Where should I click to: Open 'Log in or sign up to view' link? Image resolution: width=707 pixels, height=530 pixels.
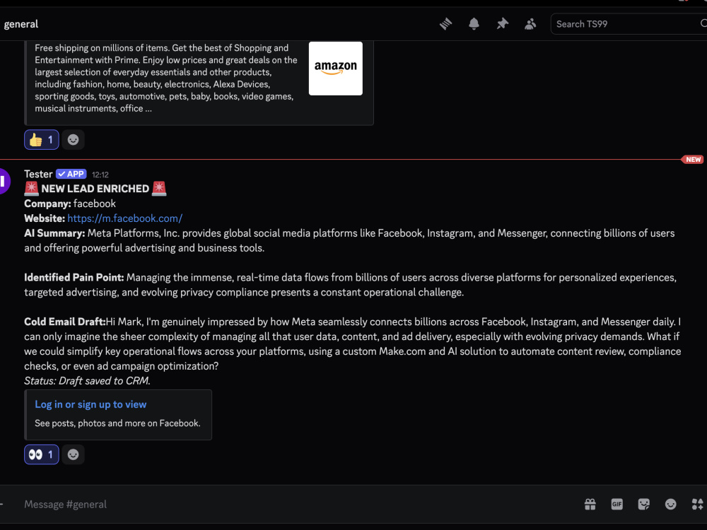(x=90, y=404)
